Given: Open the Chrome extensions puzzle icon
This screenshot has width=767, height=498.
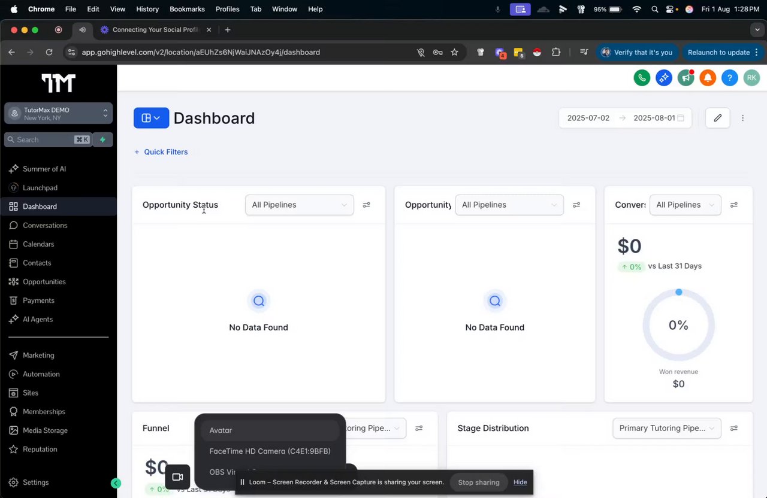Looking at the screenshot, I should 556,52.
